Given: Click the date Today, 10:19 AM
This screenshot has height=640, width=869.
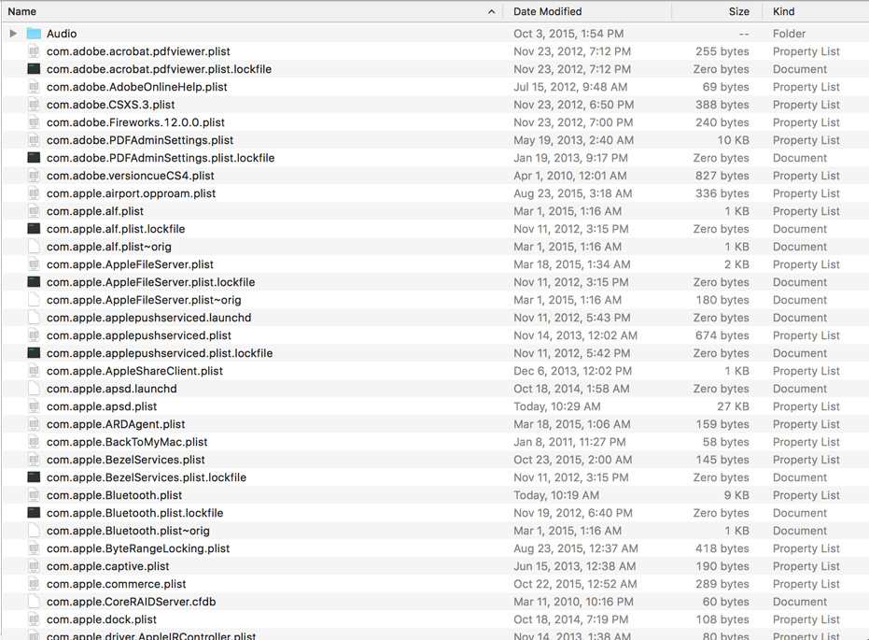Looking at the screenshot, I should click(556, 495).
